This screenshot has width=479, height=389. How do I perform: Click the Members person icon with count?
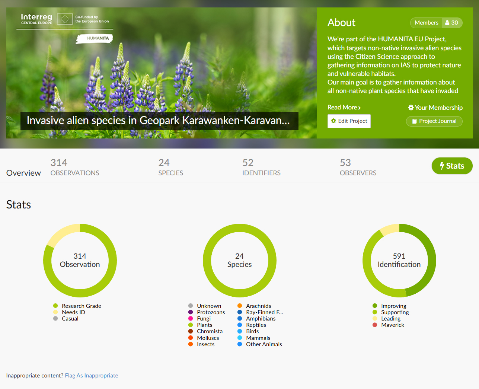tap(452, 23)
